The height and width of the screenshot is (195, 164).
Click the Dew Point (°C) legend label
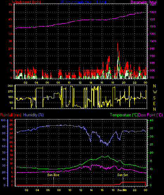(x=150, y=115)
